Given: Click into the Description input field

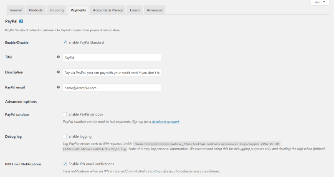Looking at the screenshot, I should [x=112, y=73].
